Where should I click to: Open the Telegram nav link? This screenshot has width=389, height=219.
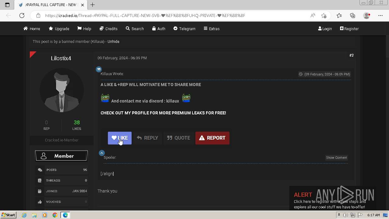pyautogui.click(x=184, y=29)
